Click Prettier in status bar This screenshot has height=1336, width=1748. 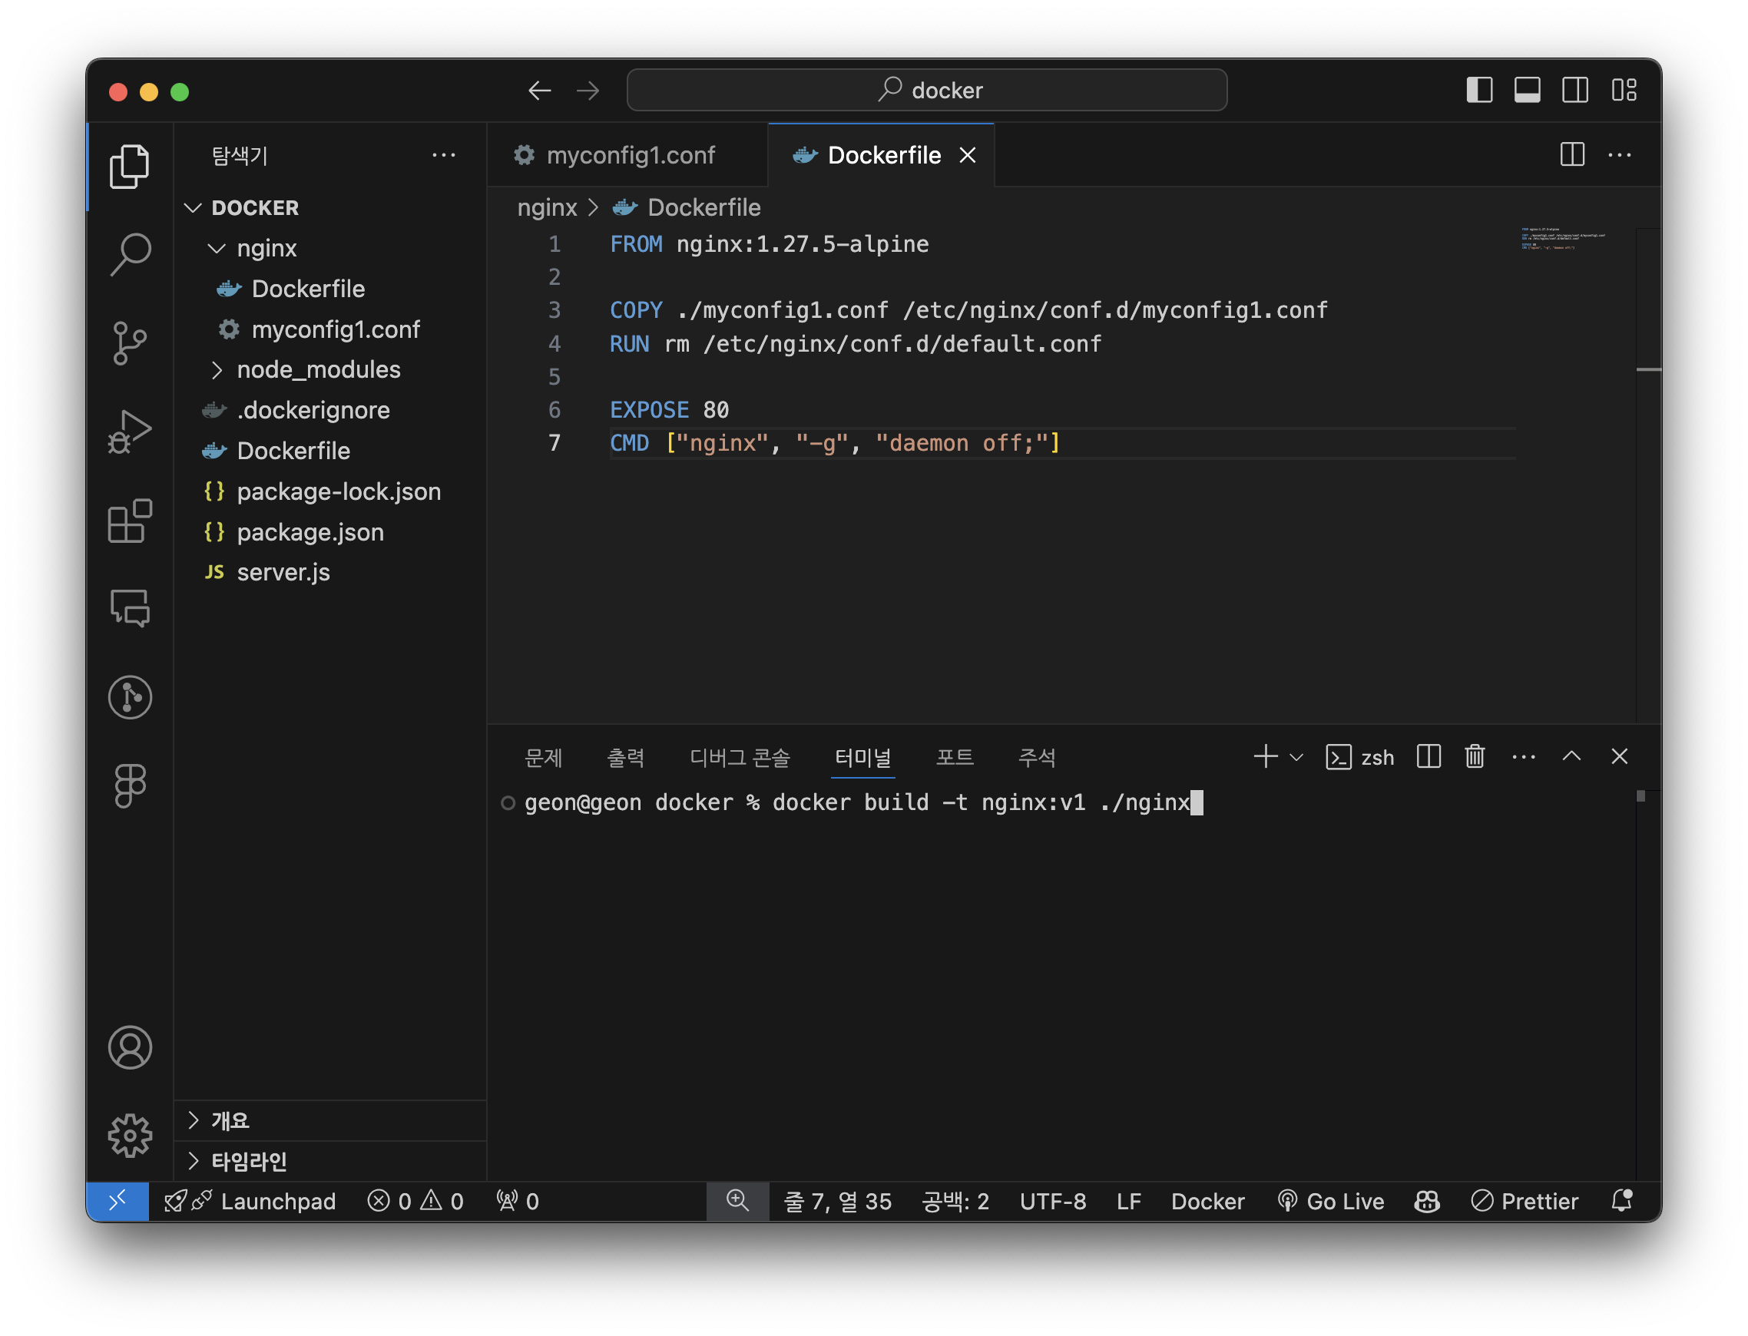click(x=1525, y=1201)
